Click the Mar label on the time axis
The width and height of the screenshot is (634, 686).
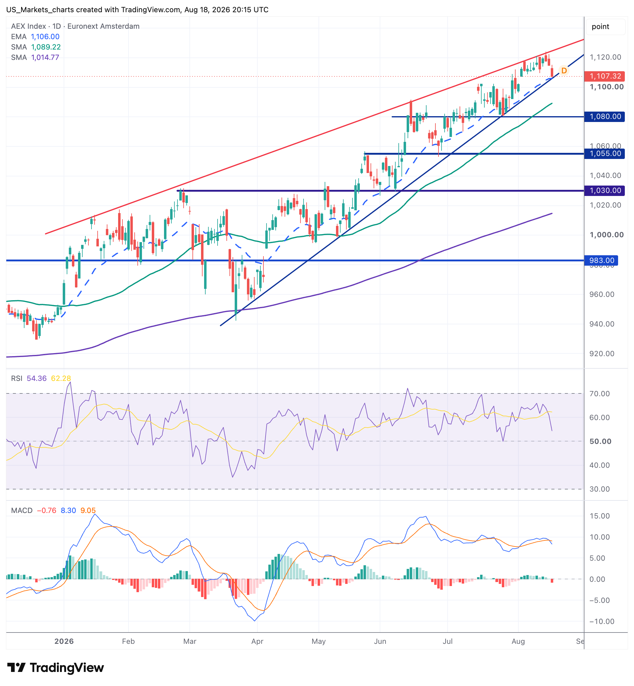[190, 641]
